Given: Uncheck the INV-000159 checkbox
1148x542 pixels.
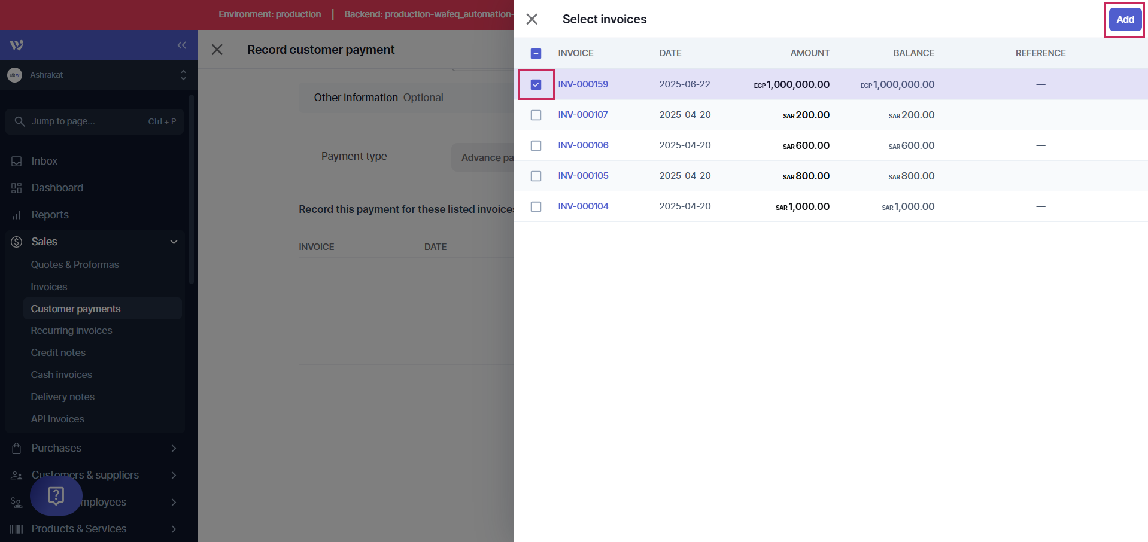Looking at the screenshot, I should 536,84.
